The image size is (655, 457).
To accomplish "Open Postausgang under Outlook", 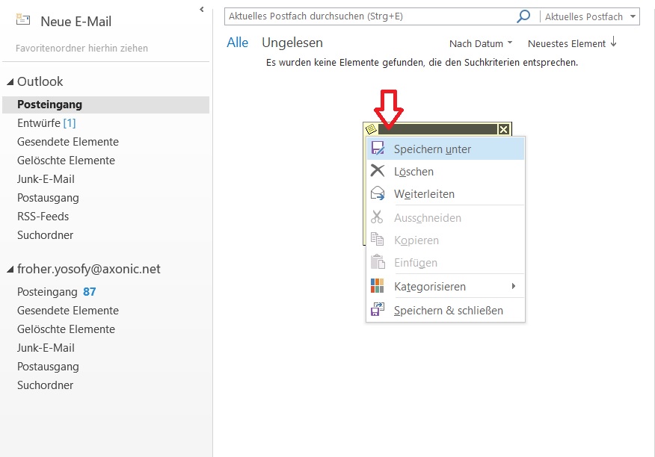I will point(105,198).
